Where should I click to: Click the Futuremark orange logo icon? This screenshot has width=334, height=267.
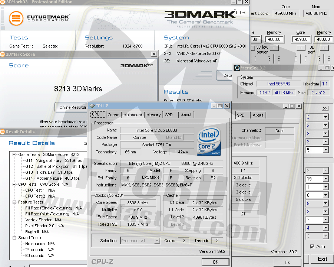tap(16, 19)
